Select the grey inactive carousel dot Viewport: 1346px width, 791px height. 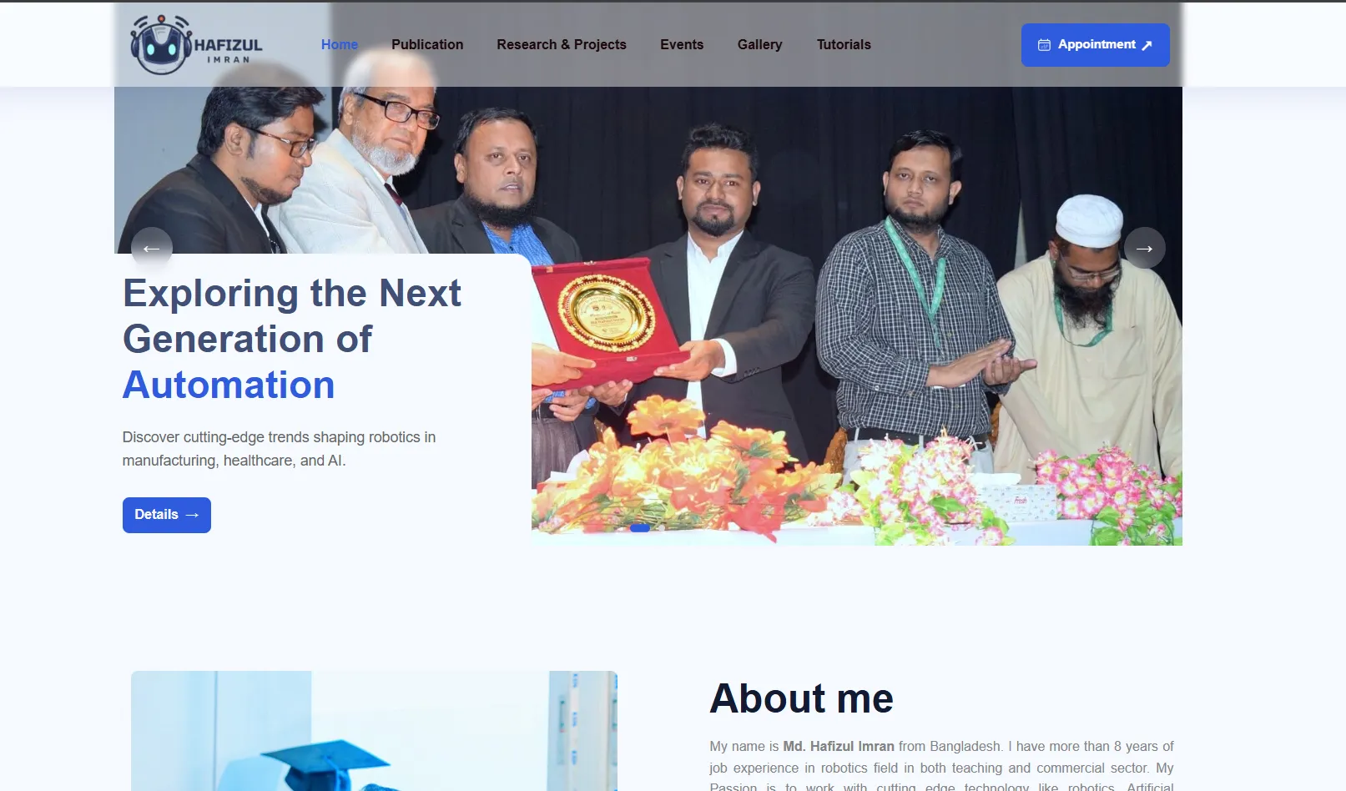pos(662,528)
